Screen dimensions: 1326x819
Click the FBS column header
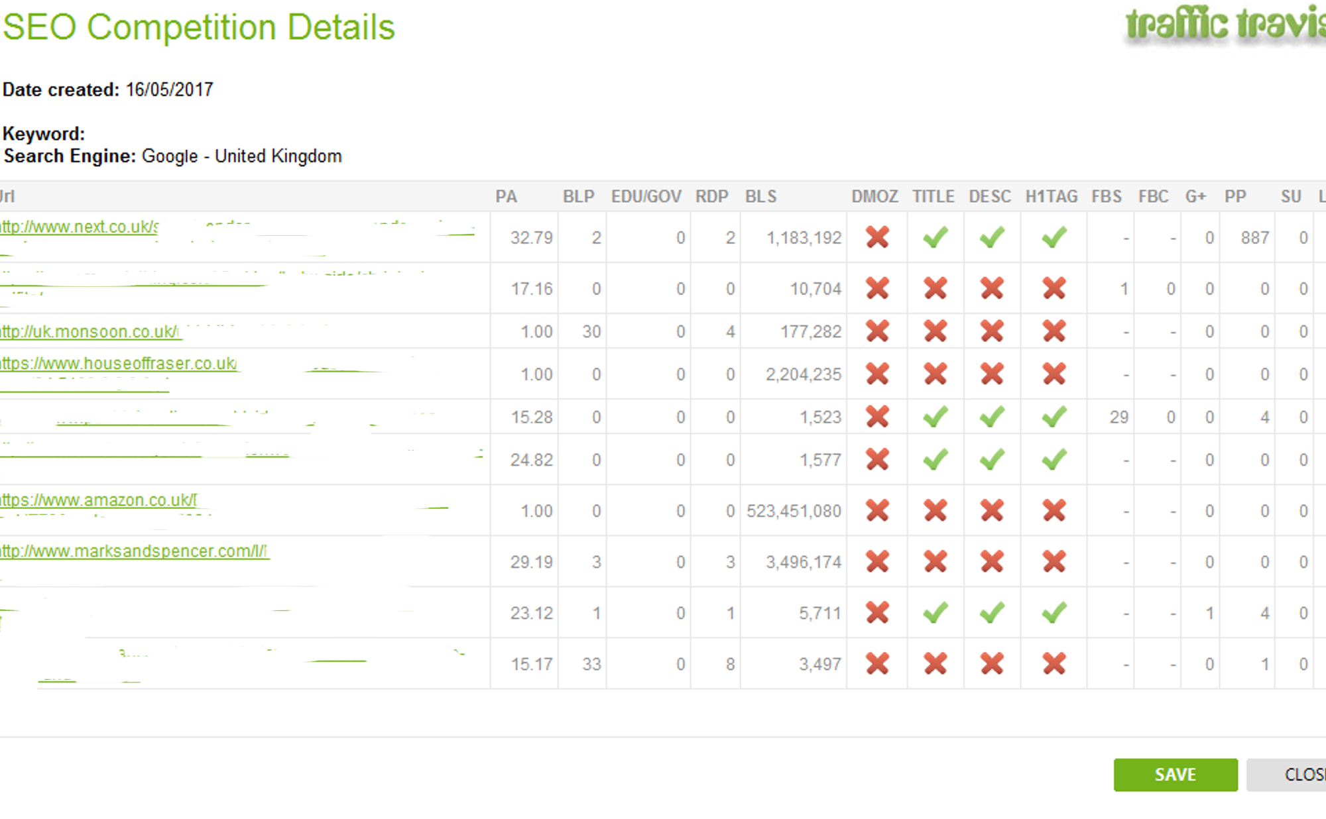coord(1107,196)
